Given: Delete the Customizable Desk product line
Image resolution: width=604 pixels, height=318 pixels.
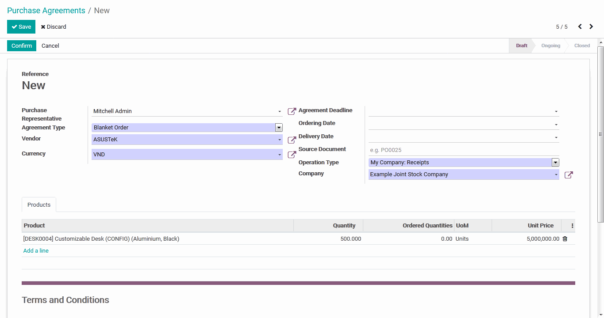Looking at the screenshot, I should 565,239.
